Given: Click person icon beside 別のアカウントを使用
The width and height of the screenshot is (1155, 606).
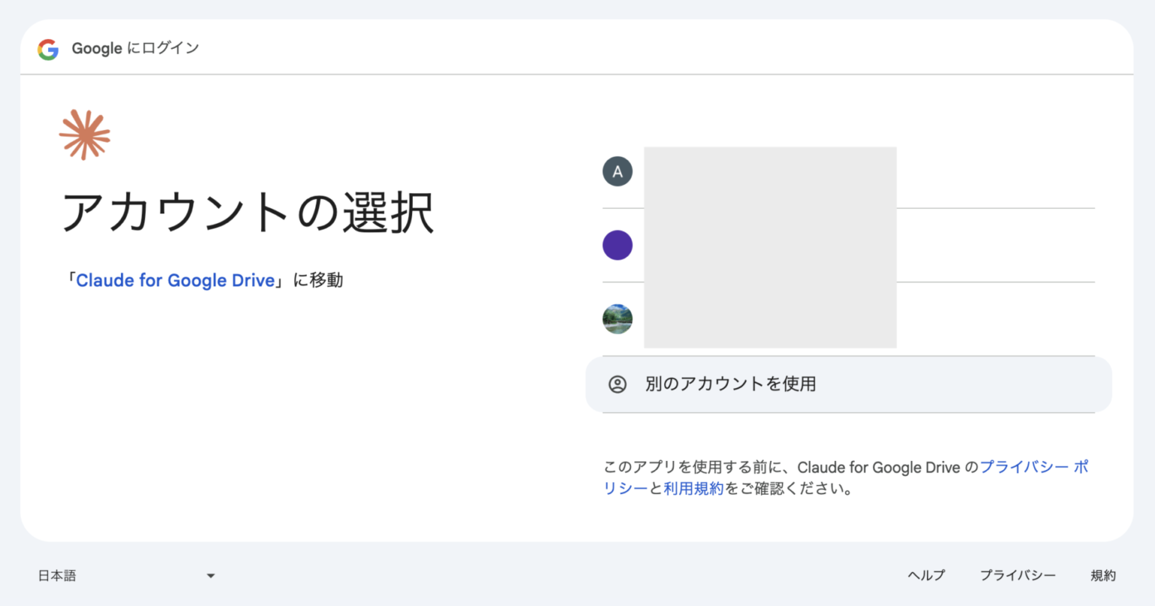Looking at the screenshot, I should tap(617, 384).
